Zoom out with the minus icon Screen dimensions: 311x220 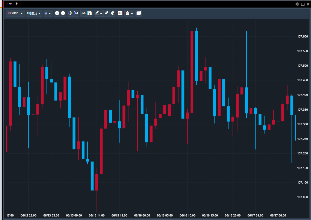click(x=63, y=13)
